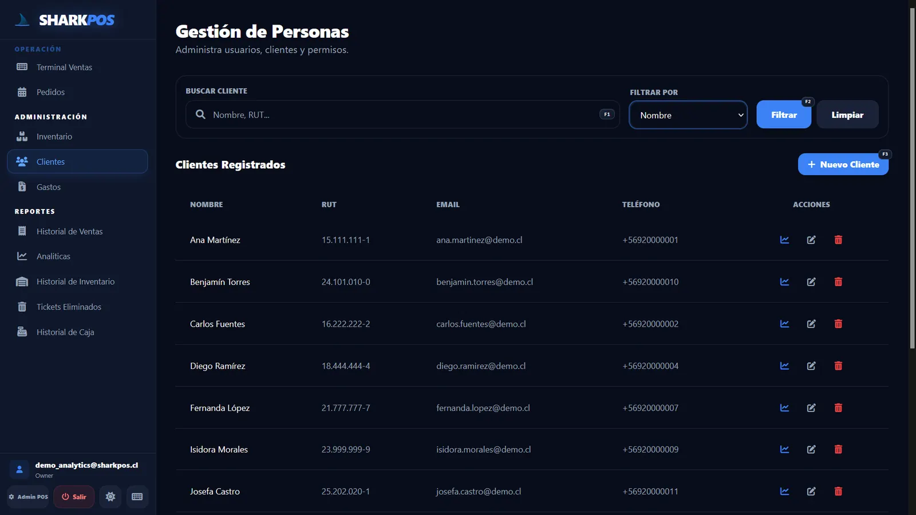
Task: Click the Admin POS button
Action: coord(28,497)
